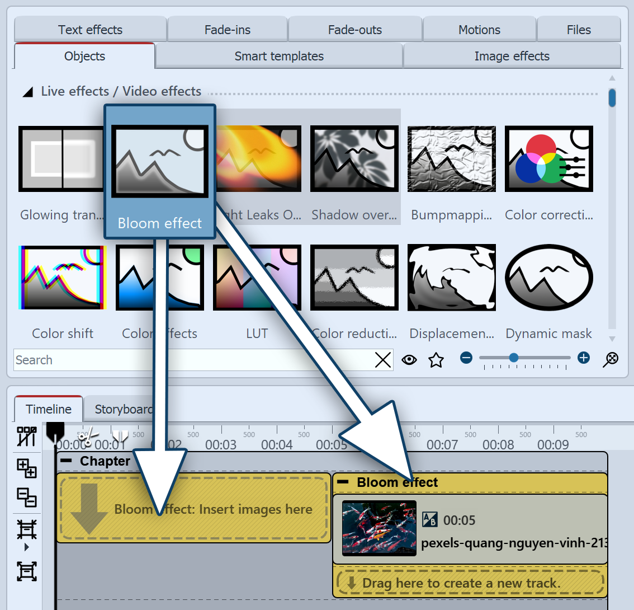Select the Timeline tab
Screen dimensions: 634x610
point(49,409)
